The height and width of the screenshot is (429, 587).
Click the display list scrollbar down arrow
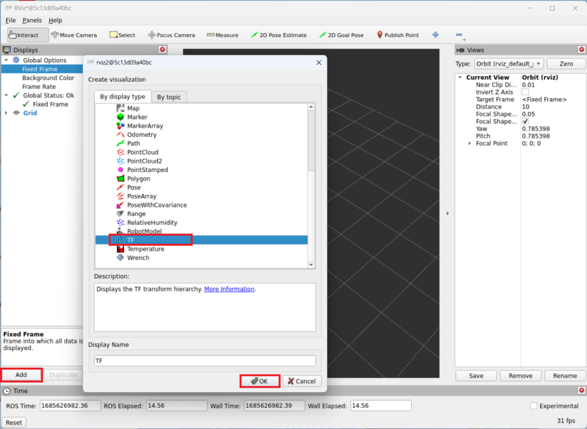[x=311, y=265]
